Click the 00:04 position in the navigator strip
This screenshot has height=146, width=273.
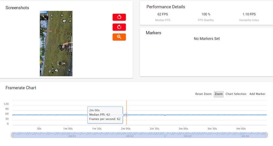pos(245,136)
